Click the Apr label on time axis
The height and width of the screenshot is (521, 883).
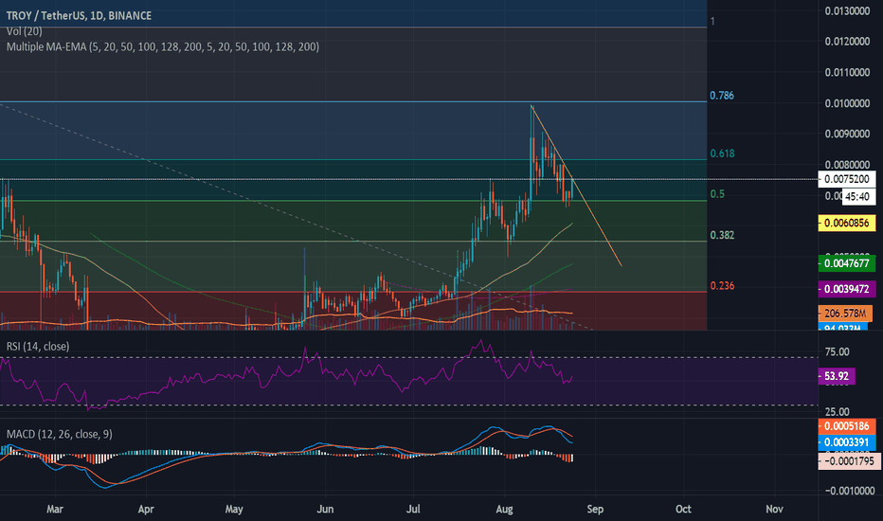click(x=146, y=510)
